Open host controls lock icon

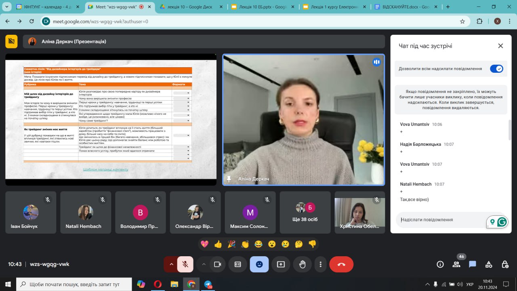[505, 264]
